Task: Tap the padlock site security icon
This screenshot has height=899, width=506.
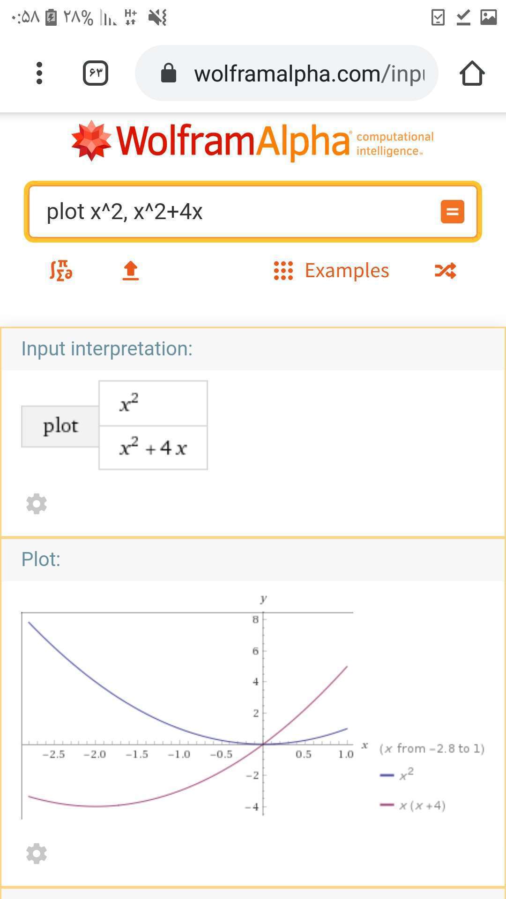Action: [x=168, y=73]
